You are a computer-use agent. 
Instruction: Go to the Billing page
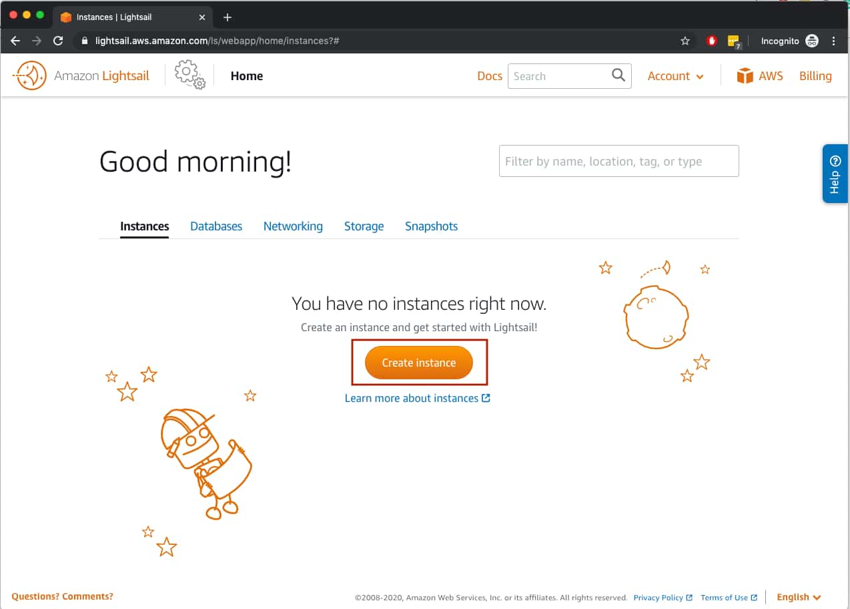point(815,76)
